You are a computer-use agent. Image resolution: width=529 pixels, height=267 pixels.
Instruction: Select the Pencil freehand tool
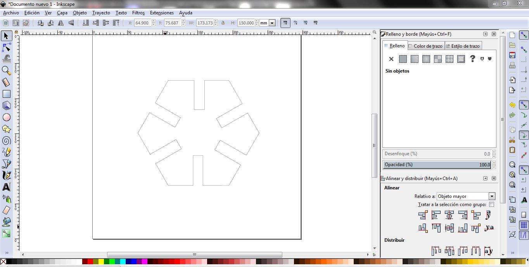tap(6, 152)
